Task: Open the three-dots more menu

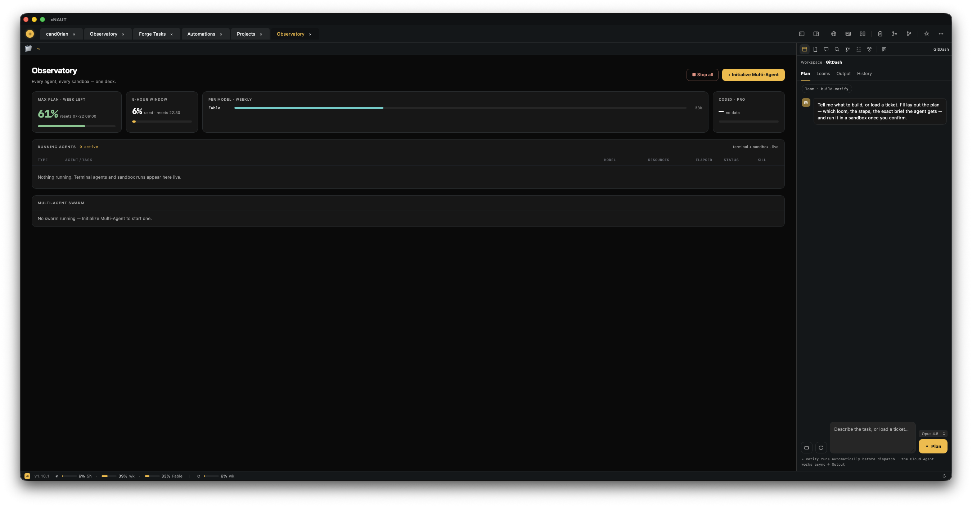Action: click(941, 34)
